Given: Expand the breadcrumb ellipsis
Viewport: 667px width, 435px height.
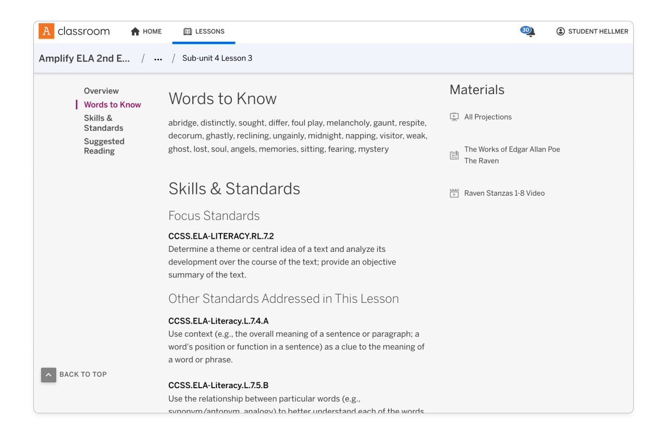Looking at the screenshot, I should (x=158, y=58).
